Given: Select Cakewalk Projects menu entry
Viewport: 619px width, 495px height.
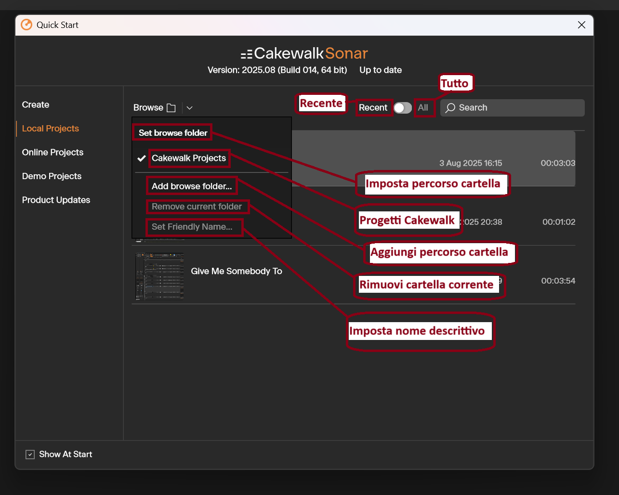Looking at the screenshot, I should 189,158.
